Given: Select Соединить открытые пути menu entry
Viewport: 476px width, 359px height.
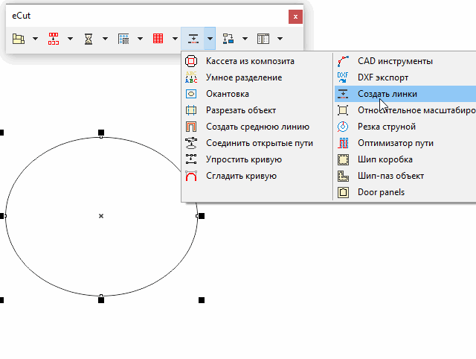Looking at the screenshot, I should [257, 143].
